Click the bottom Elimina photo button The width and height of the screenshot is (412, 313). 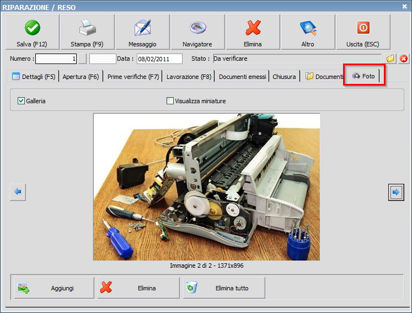[138, 288]
